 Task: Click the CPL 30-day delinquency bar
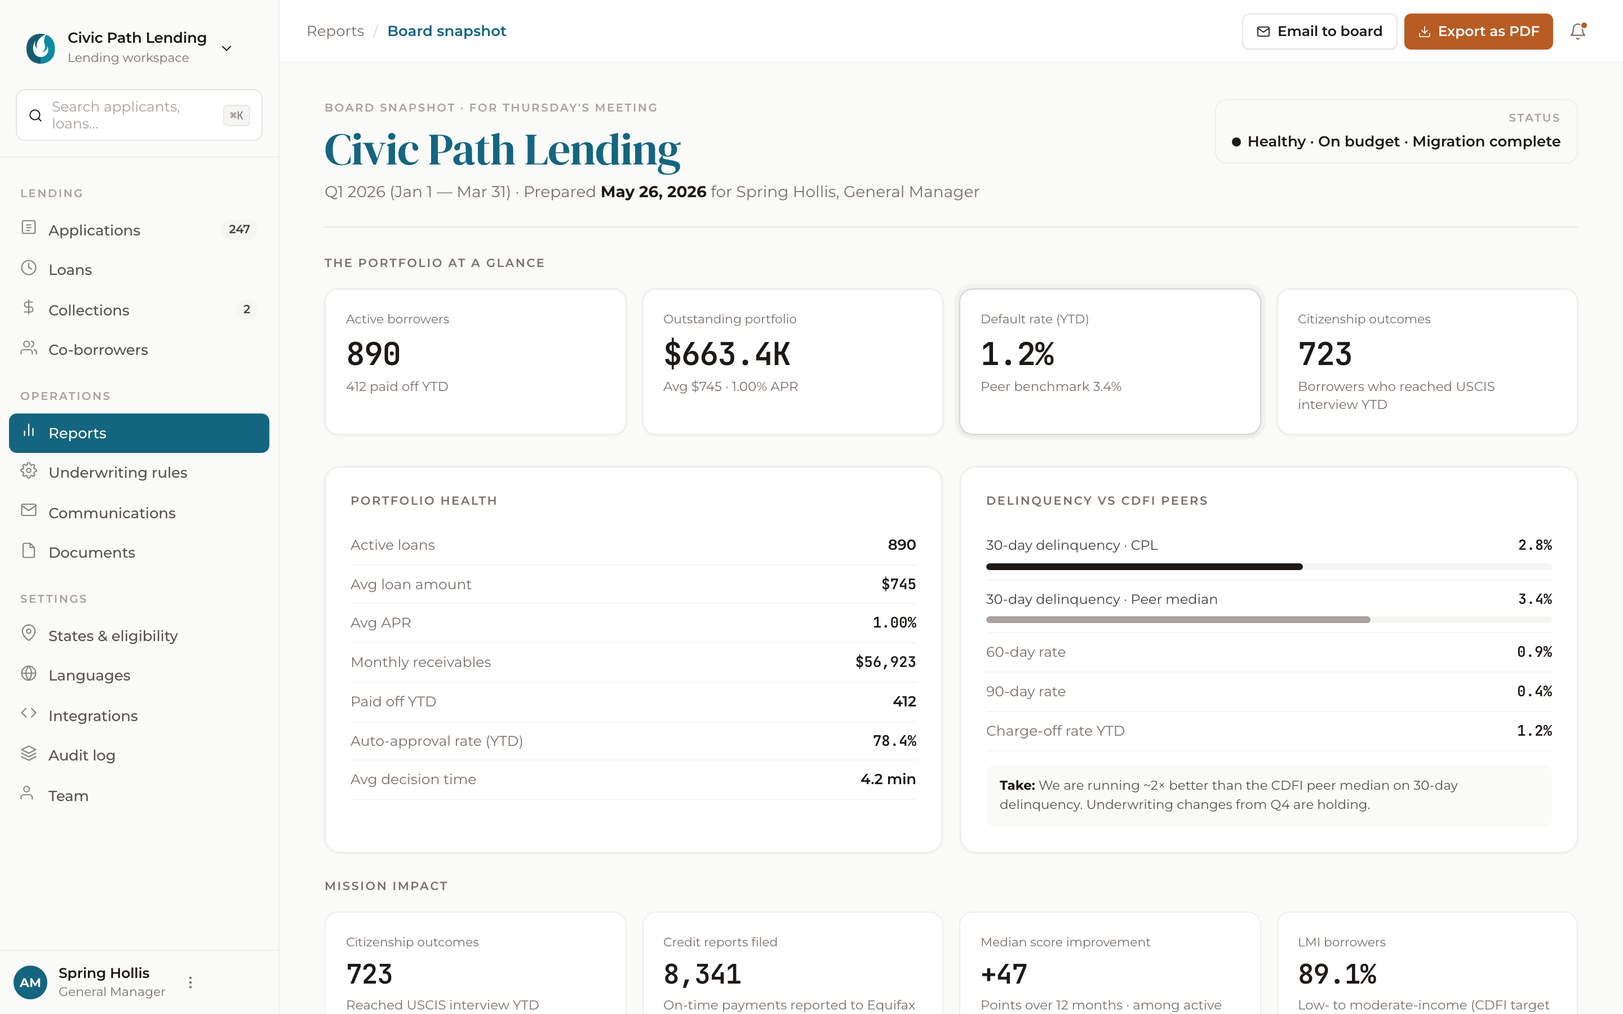(1269, 567)
